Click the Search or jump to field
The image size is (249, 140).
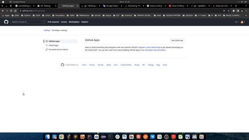(x=28, y=22)
